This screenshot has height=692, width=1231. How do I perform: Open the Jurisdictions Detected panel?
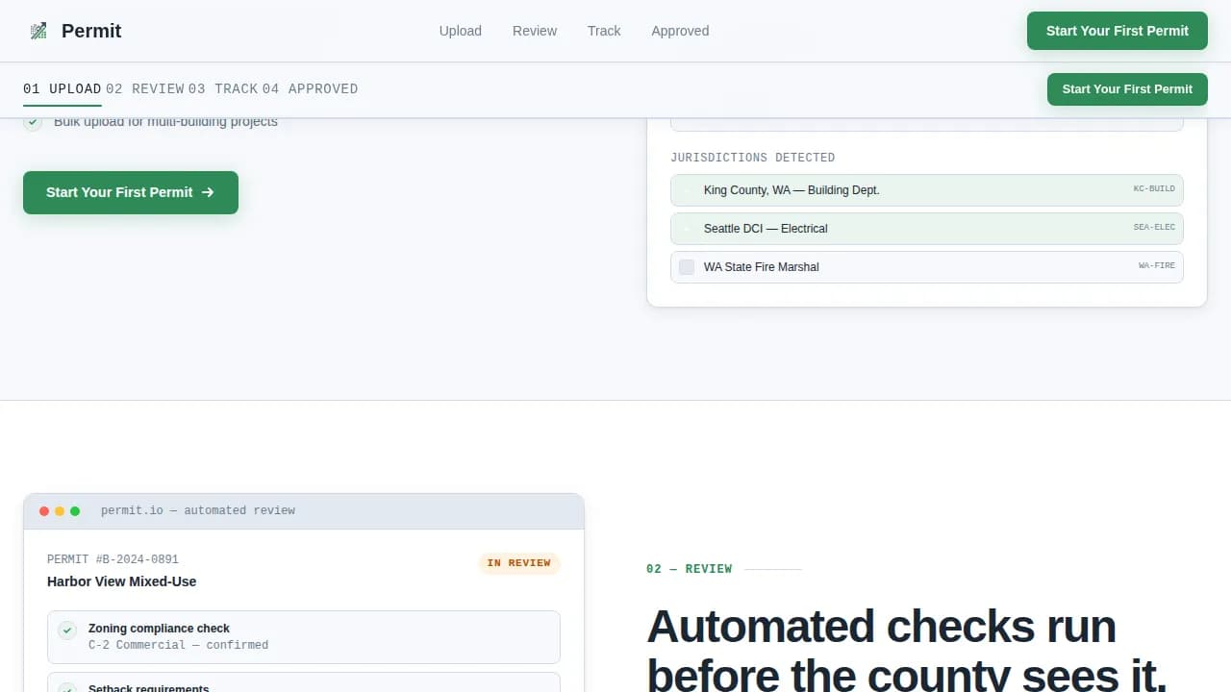coord(753,157)
